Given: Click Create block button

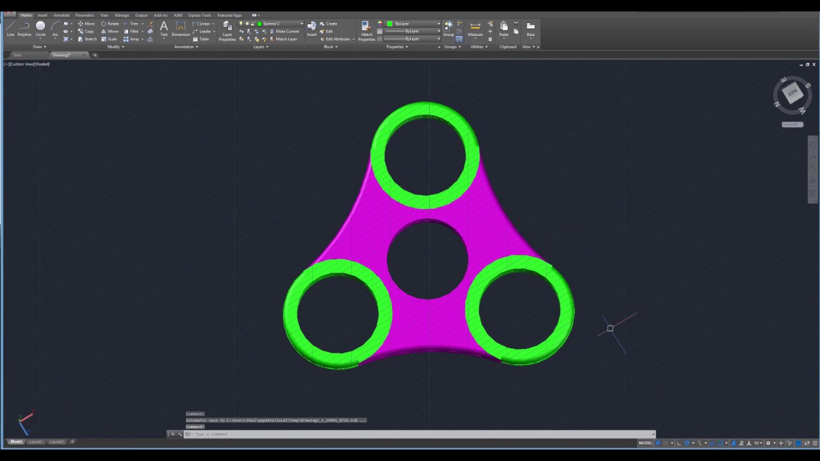Looking at the screenshot, I should point(329,24).
